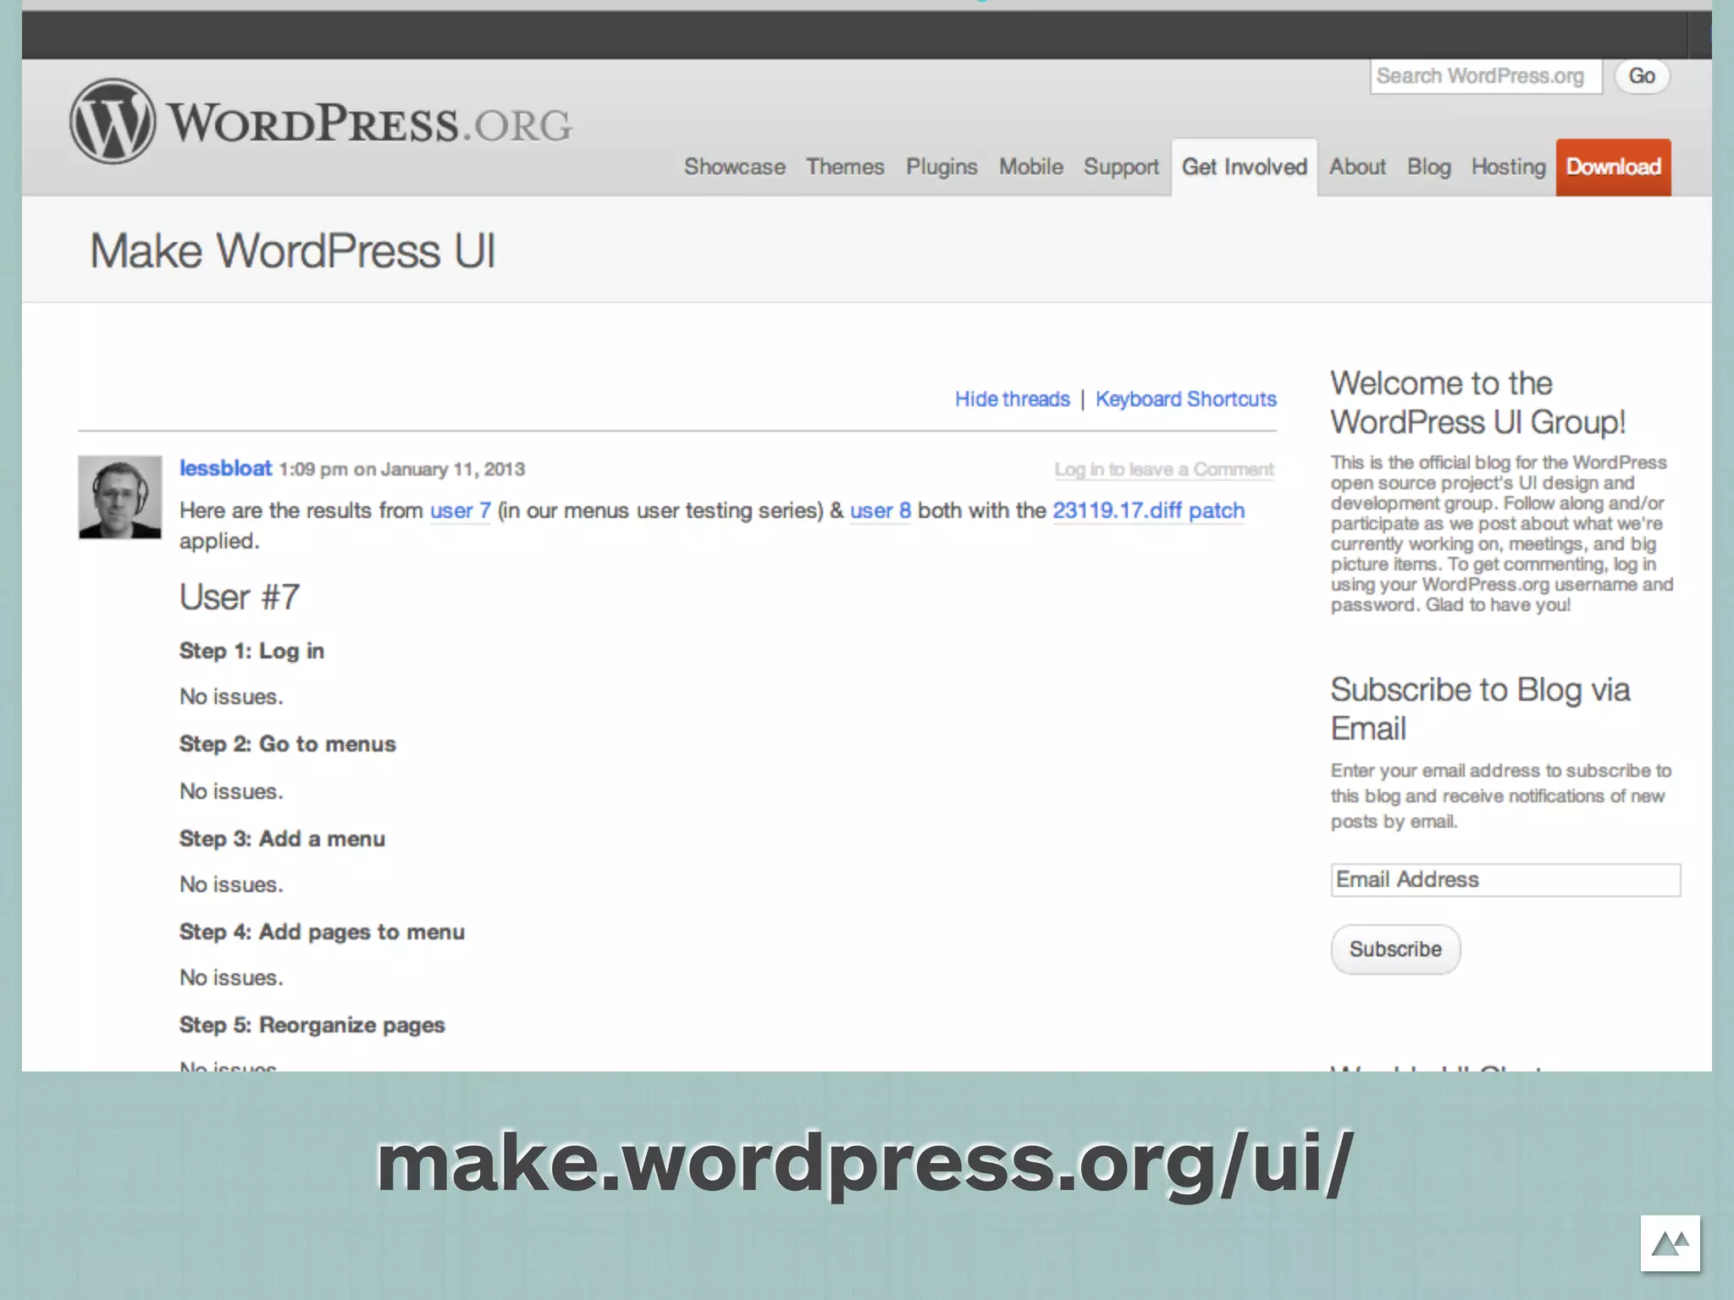Screen dimensions: 1734x1300
Task: Open the 23119.17.diff patch link
Action: pyautogui.click(x=1148, y=510)
